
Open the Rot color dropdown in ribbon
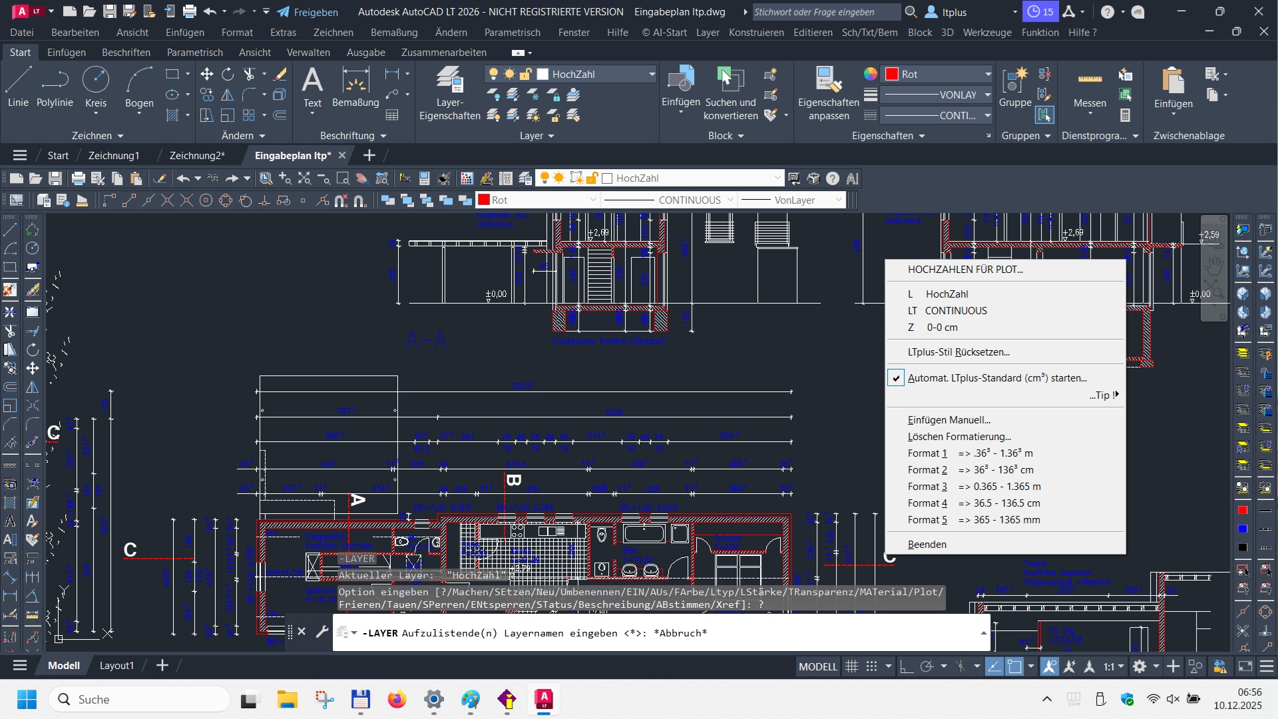click(x=988, y=74)
